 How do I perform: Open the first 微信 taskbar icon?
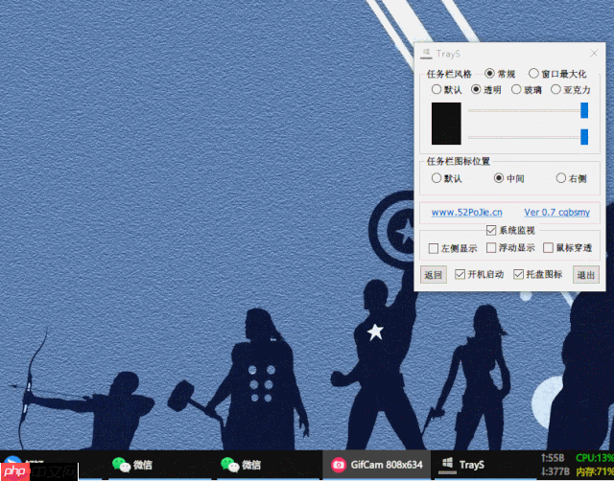pos(132,465)
